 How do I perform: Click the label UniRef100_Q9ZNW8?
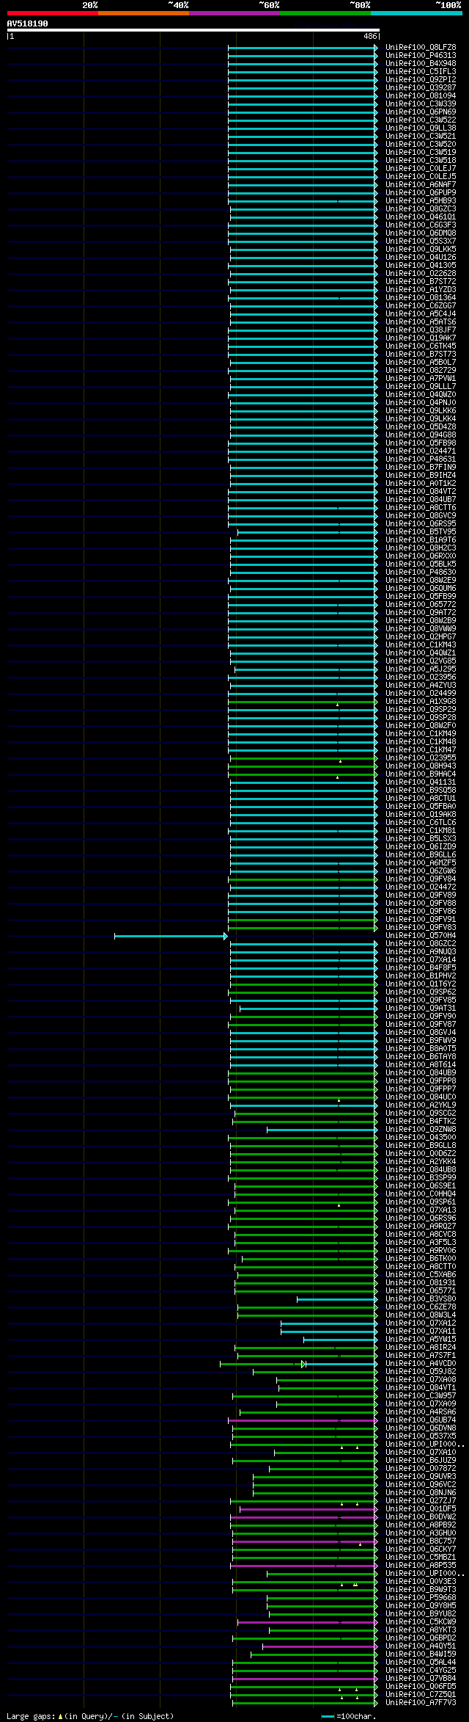pos(421,1130)
